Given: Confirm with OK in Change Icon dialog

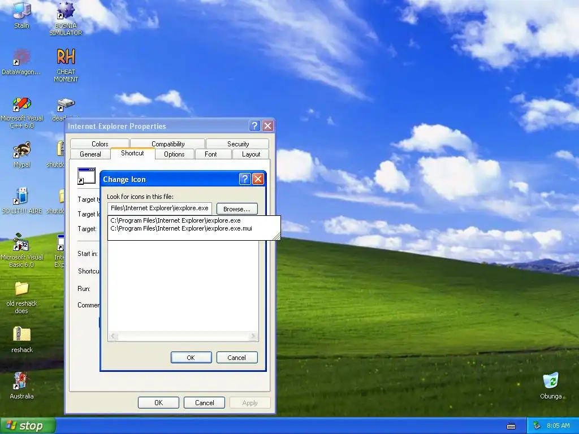Looking at the screenshot, I should pyautogui.click(x=191, y=358).
